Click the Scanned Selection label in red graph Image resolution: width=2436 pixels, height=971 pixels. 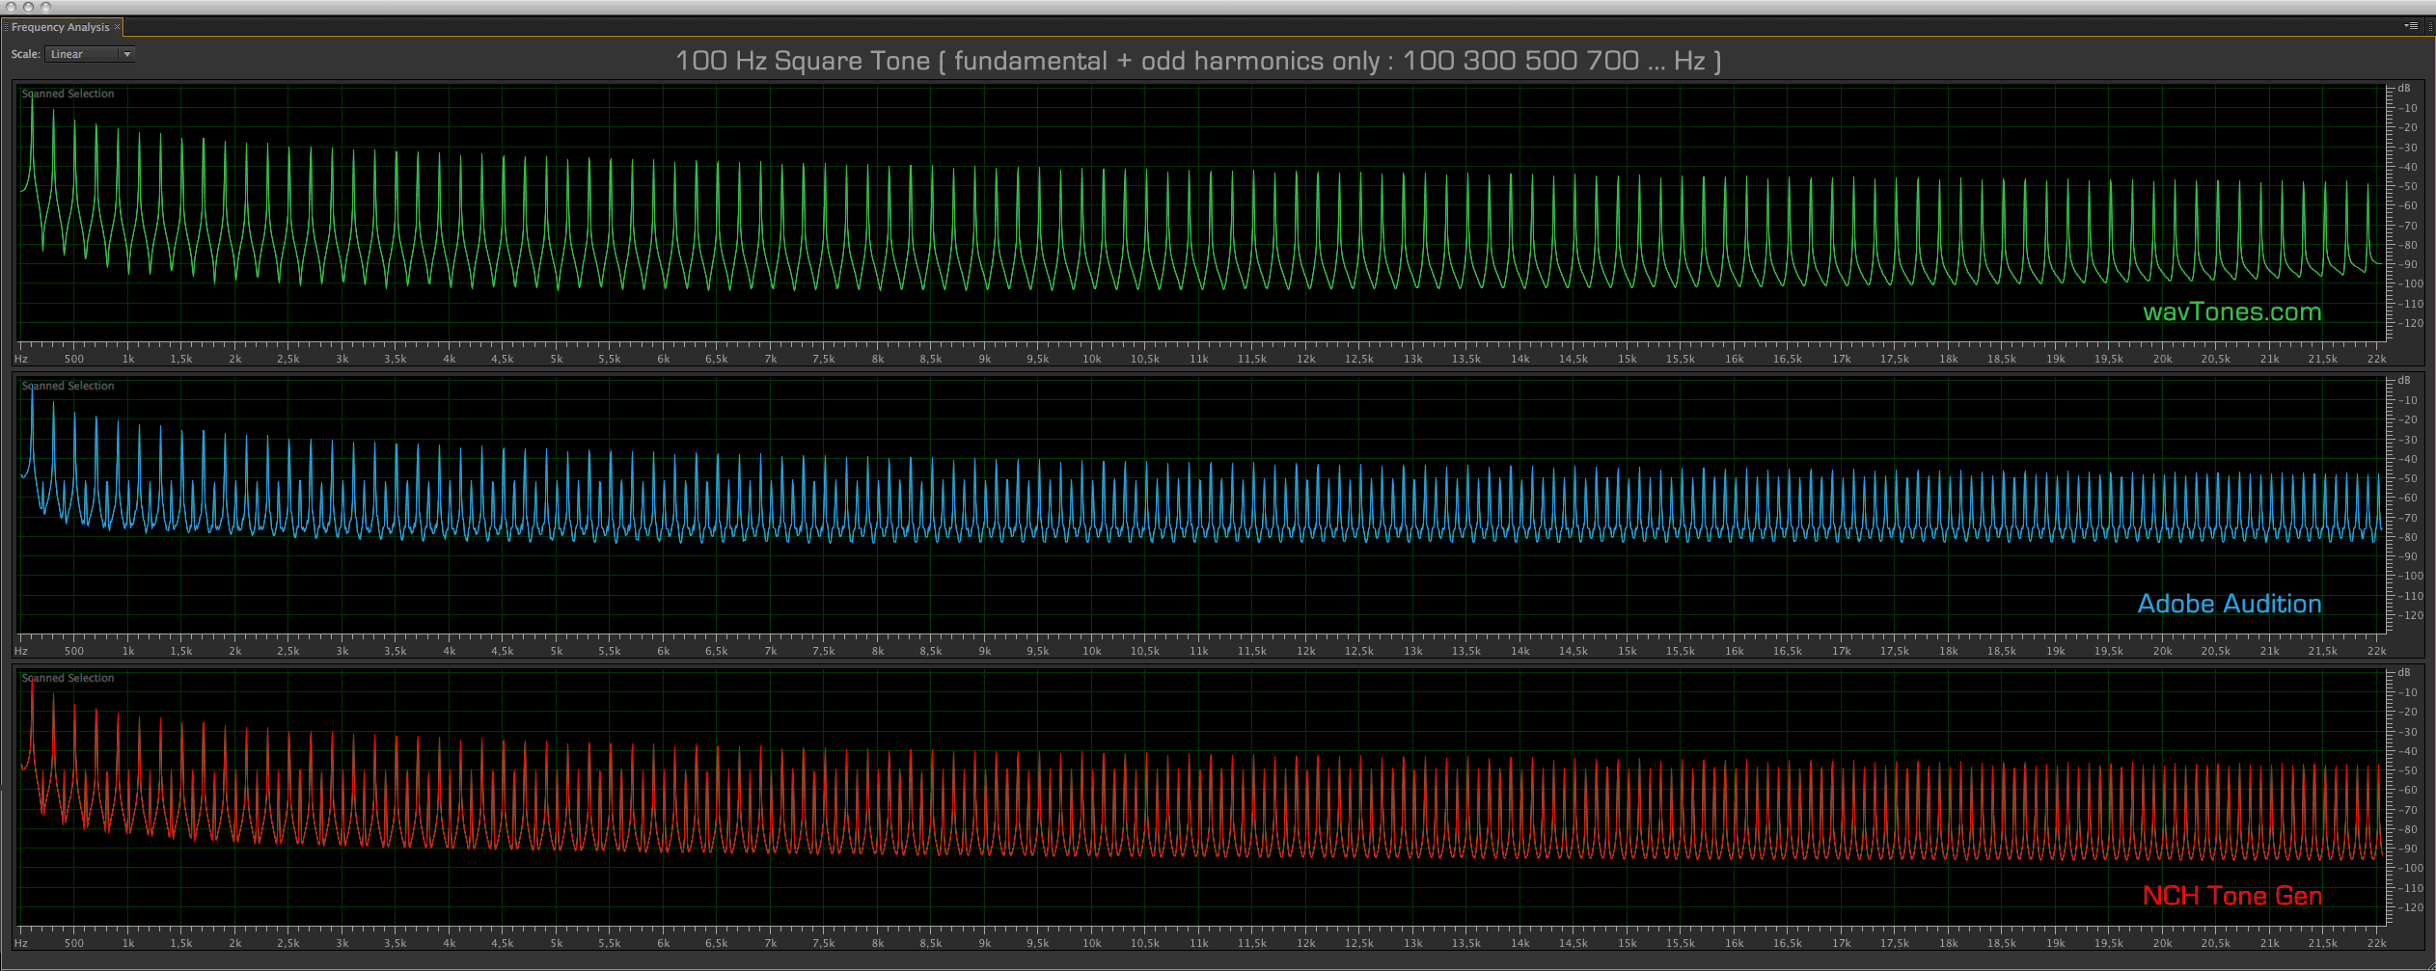coord(68,678)
